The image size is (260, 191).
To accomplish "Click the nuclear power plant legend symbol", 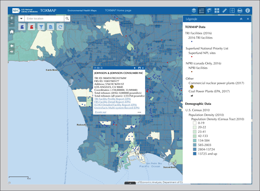I will pos(192,87).
